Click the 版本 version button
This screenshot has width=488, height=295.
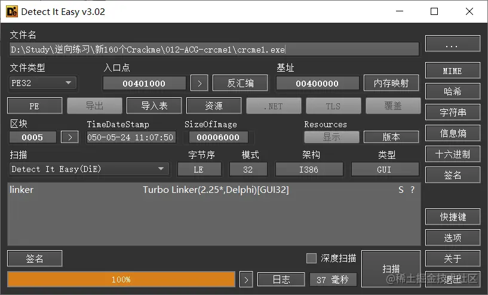click(391, 137)
